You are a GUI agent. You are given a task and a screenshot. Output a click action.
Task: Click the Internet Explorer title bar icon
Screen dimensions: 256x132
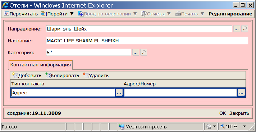point(5,5)
